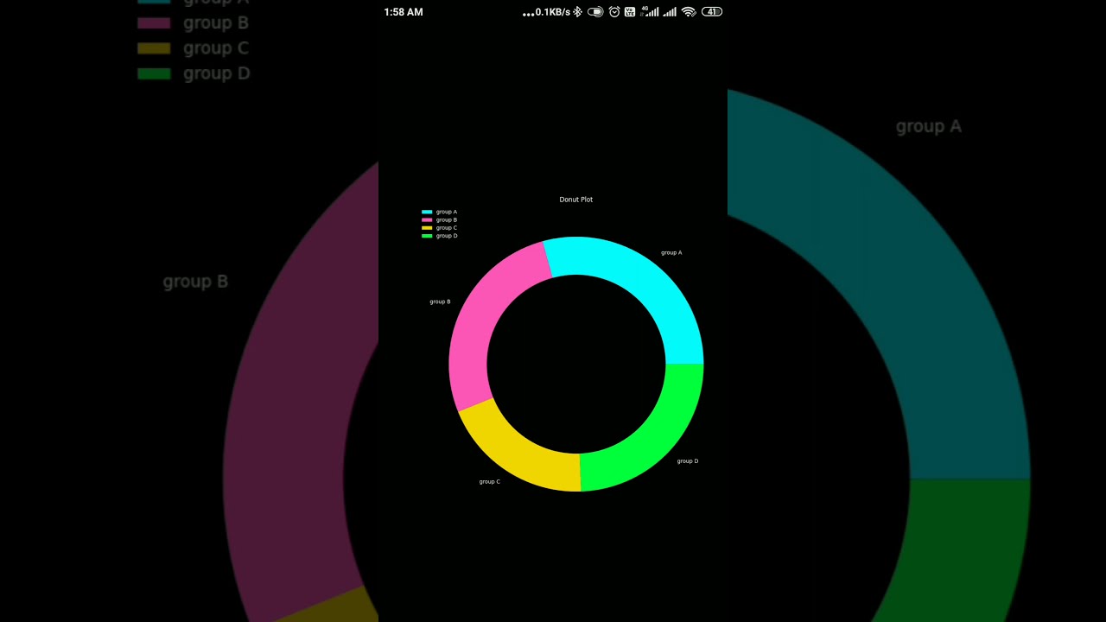Click the group C legend label
The width and height of the screenshot is (1106, 622).
447,228
